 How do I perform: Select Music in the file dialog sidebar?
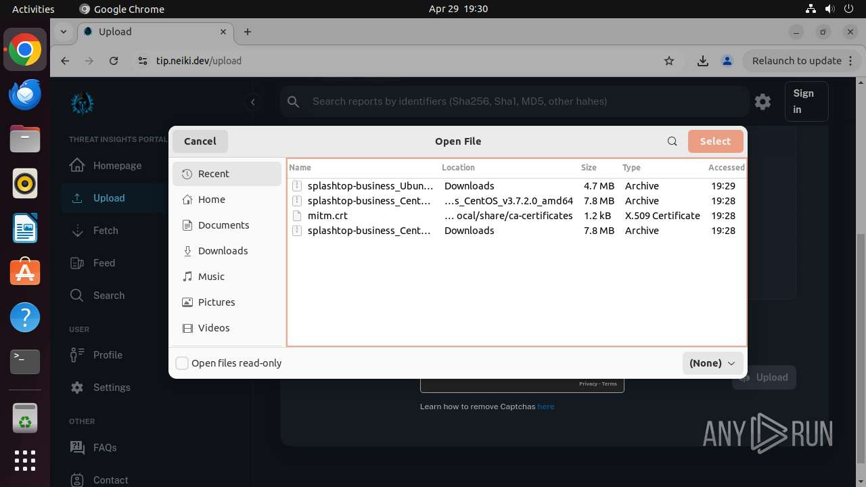pyautogui.click(x=227, y=277)
